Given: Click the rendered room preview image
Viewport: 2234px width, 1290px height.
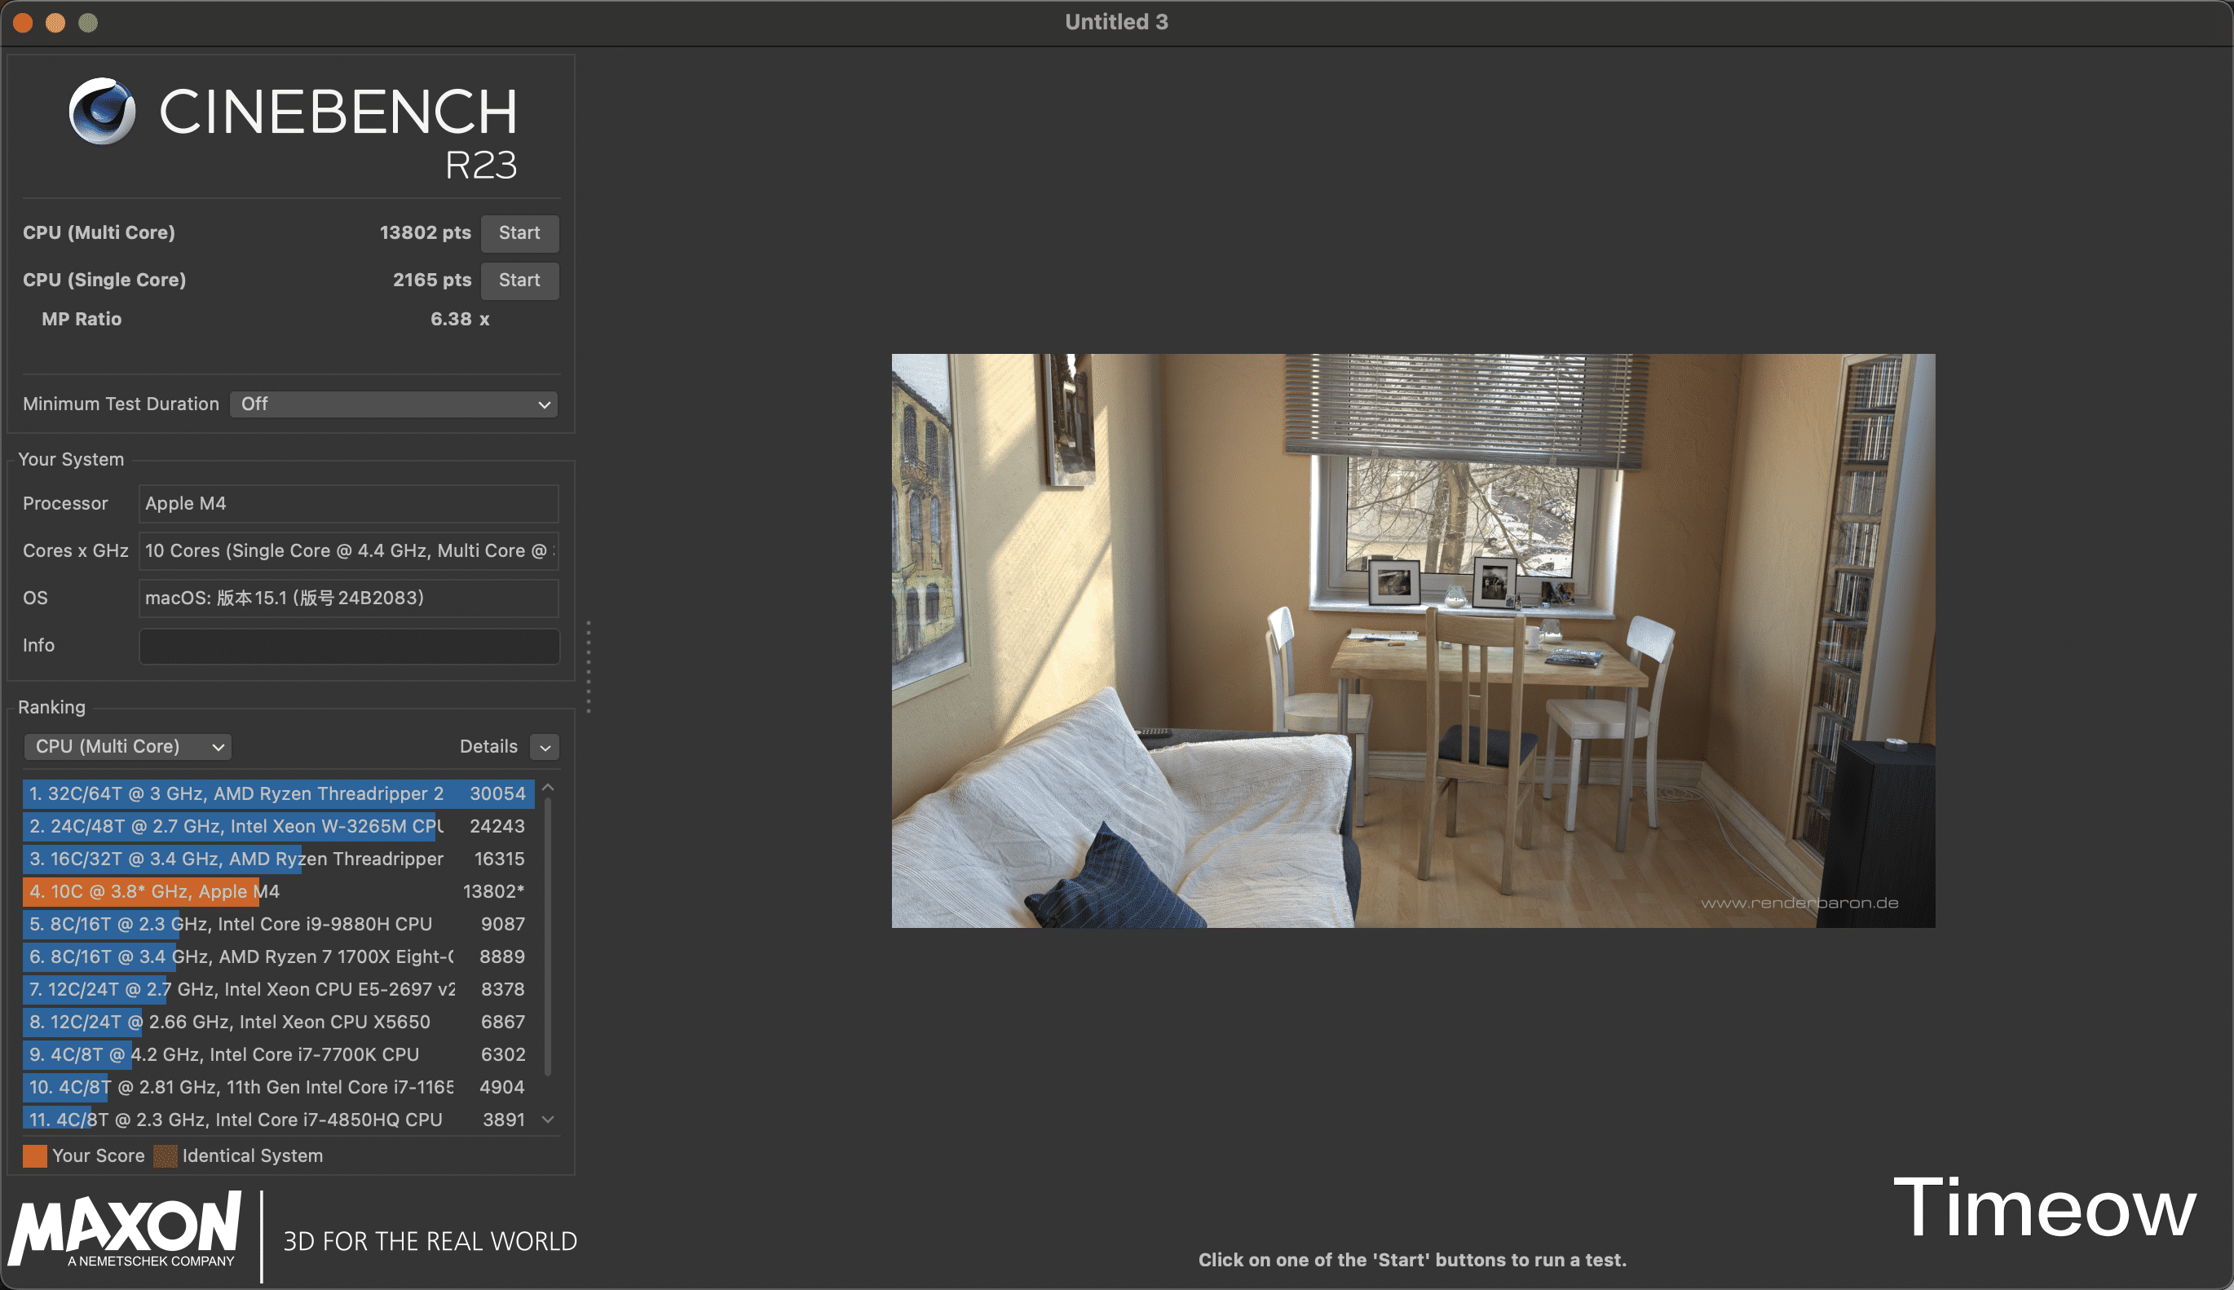Looking at the screenshot, I should pyautogui.click(x=1413, y=641).
